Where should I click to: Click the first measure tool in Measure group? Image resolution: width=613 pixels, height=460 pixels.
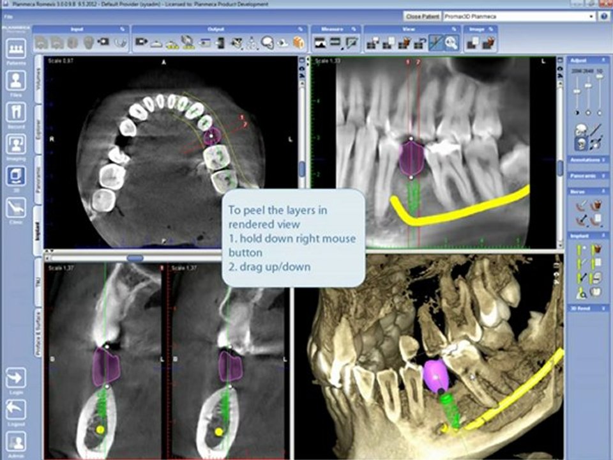click(x=320, y=42)
